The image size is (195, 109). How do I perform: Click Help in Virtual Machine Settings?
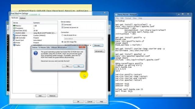[101, 102]
